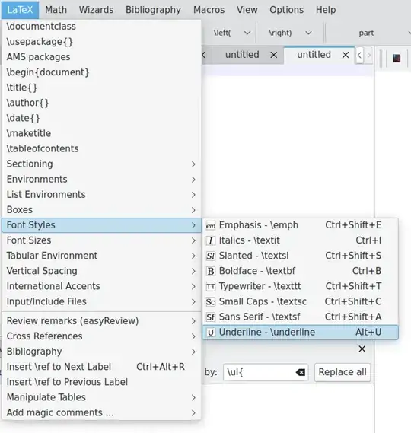Insert \tableofcontents command
411x433 pixels.
pos(102,149)
